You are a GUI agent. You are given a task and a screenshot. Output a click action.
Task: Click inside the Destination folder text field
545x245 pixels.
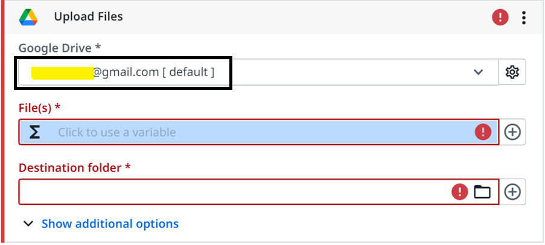(258, 192)
